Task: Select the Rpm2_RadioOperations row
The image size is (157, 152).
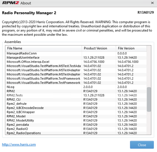Action: [x=76, y=133]
